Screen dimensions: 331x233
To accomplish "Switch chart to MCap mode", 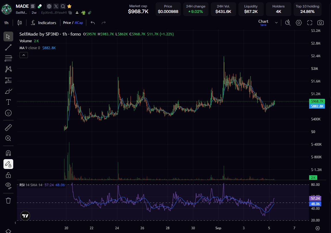I will (79, 23).
